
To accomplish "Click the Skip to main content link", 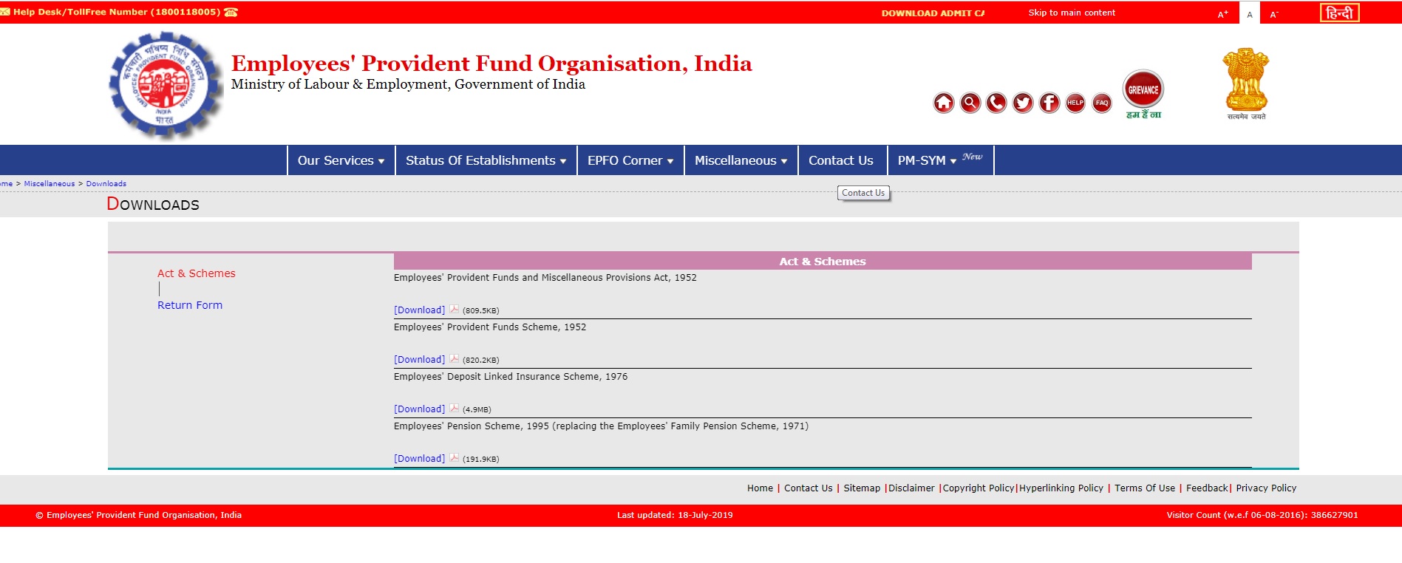I will pos(1072,13).
